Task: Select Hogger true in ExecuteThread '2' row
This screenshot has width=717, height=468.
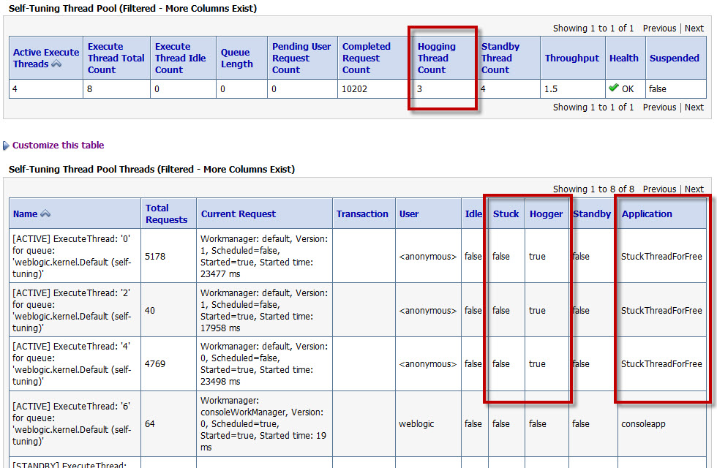Action: coord(537,310)
